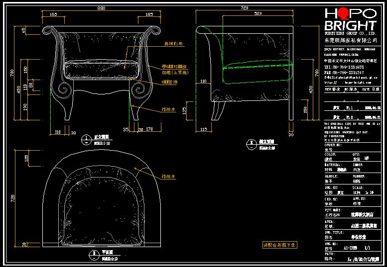This screenshot has height=267, width=387.
Task: Click view marker circle number 3
Action: (94, 255)
